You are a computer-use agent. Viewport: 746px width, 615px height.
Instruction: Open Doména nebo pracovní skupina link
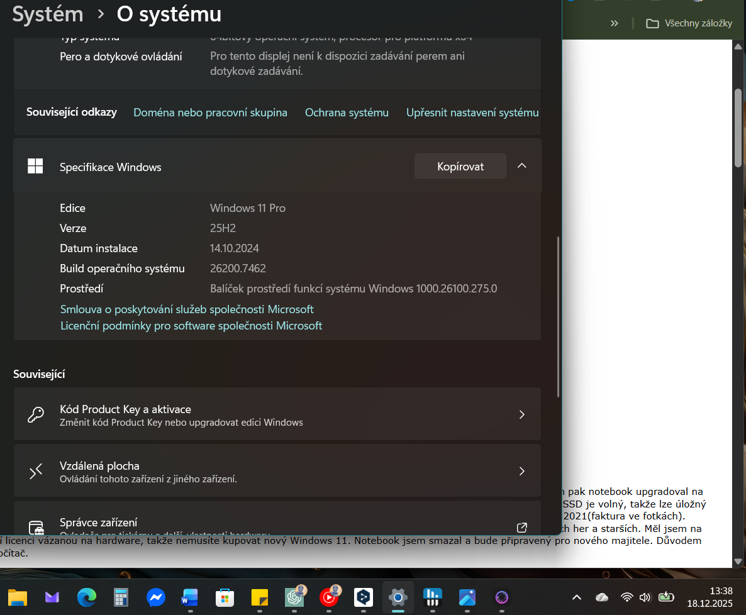[x=210, y=113]
